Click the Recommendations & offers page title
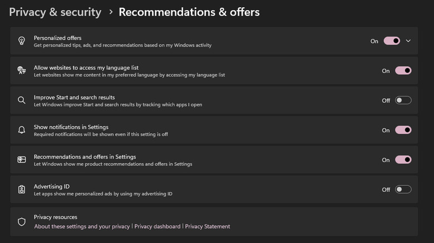434x243 pixels. click(189, 12)
